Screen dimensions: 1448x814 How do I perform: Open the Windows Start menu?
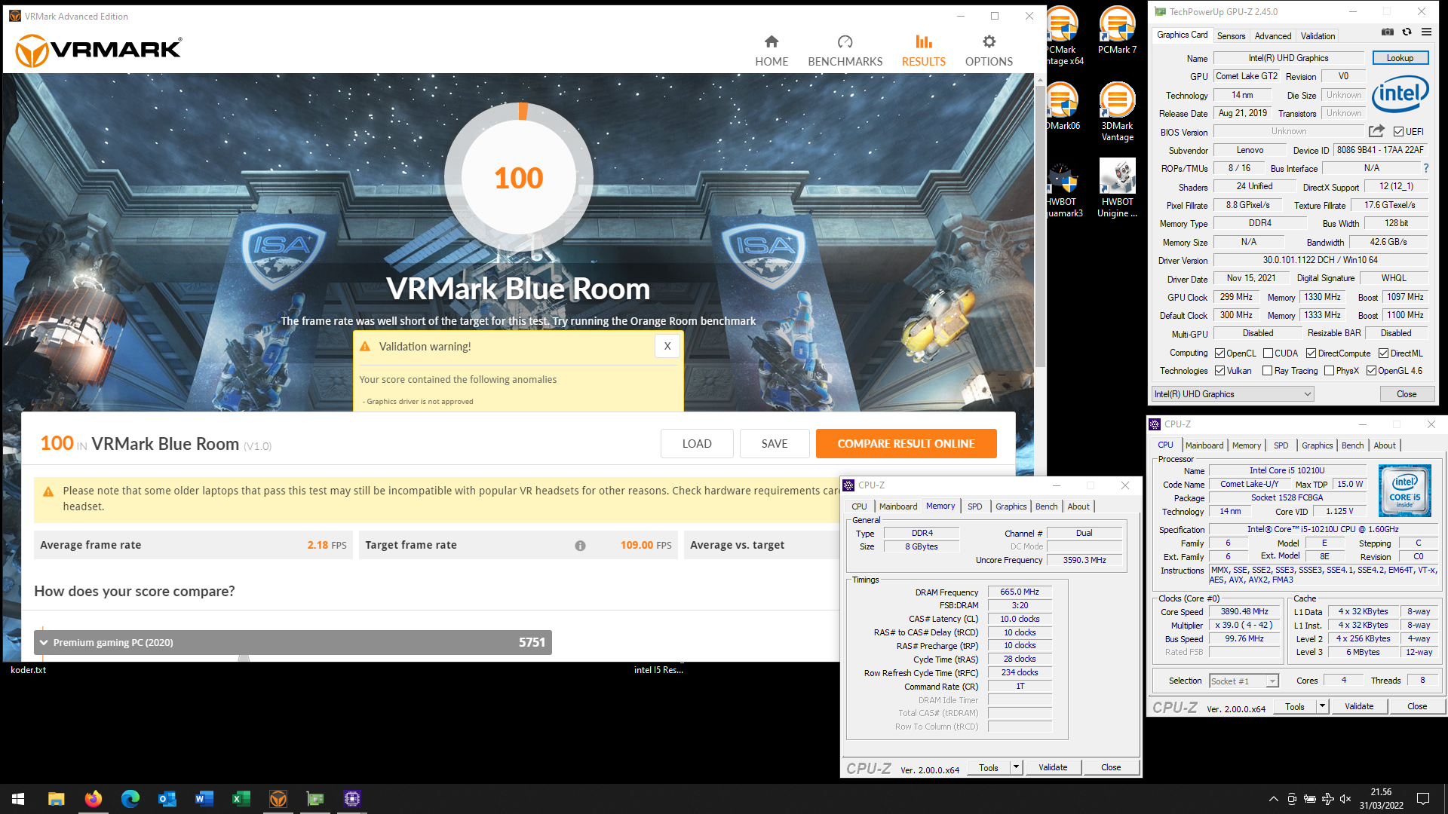coord(18,798)
